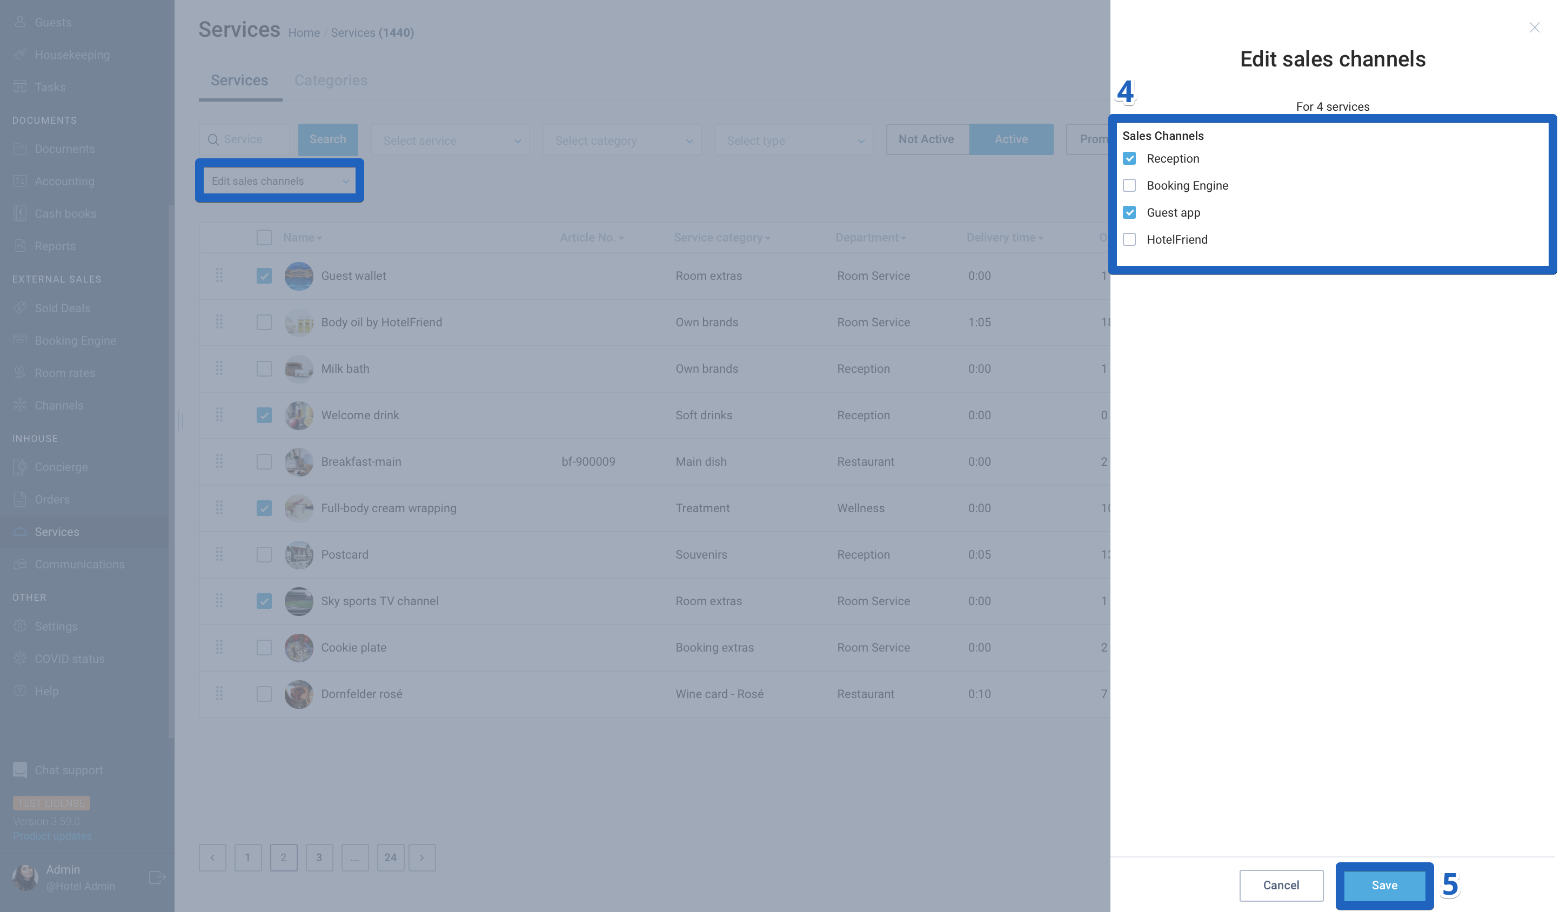
Task: Uncheck the Guest wallet service row
Action: pyautogui.click(x=264, y=276)
